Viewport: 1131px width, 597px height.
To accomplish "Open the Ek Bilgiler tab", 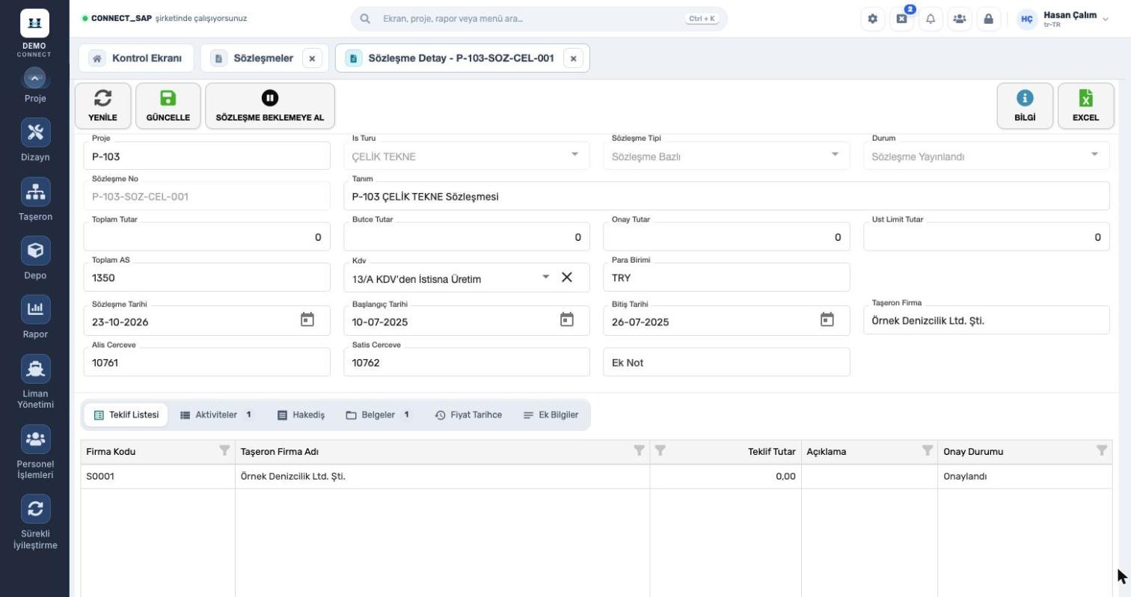I will click(551, 414).
